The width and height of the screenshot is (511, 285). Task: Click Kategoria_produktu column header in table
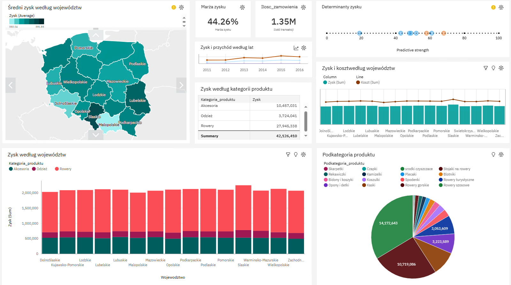pos(218,100)
